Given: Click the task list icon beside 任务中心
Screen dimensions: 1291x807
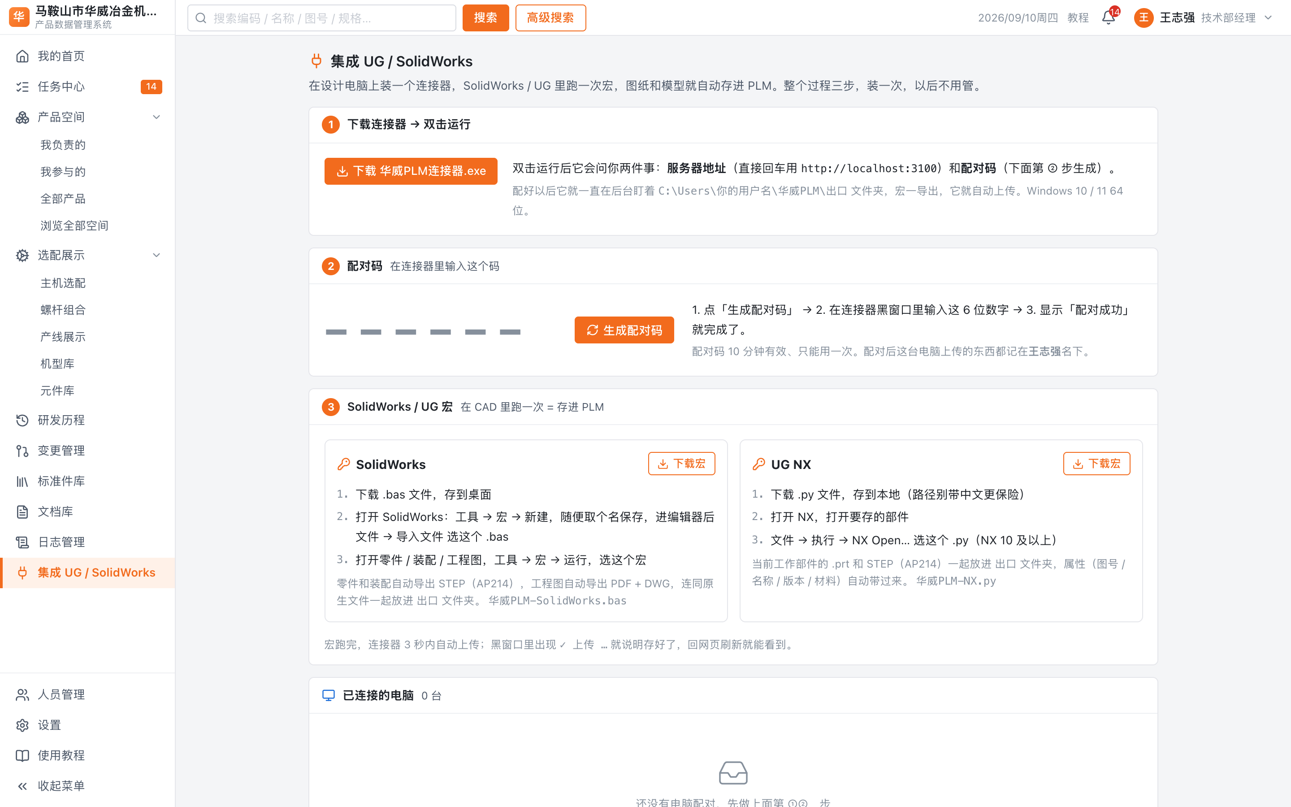Looking at the screenshot, I should click(22, 87).
